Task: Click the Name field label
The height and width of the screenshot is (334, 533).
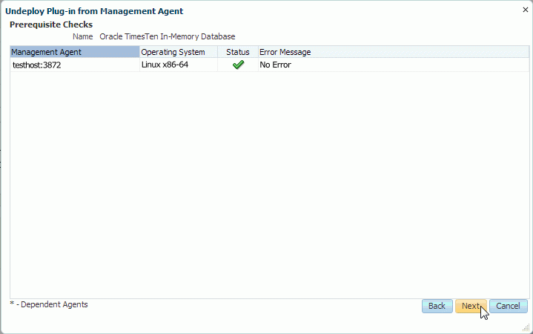Action: 82,36
